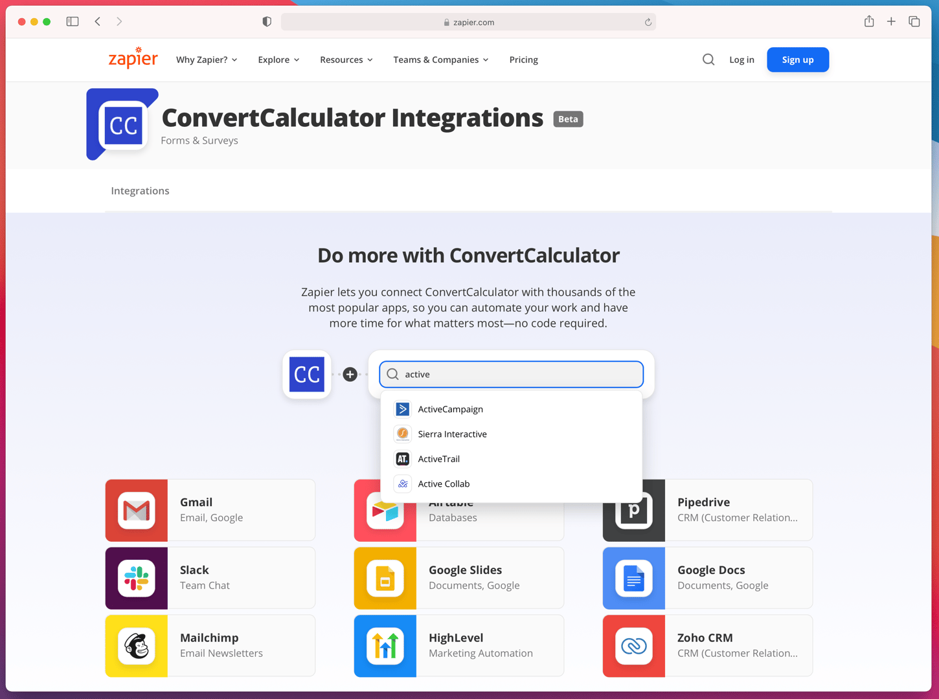Open the Zoho CRM card

click(x=708, y=646)
